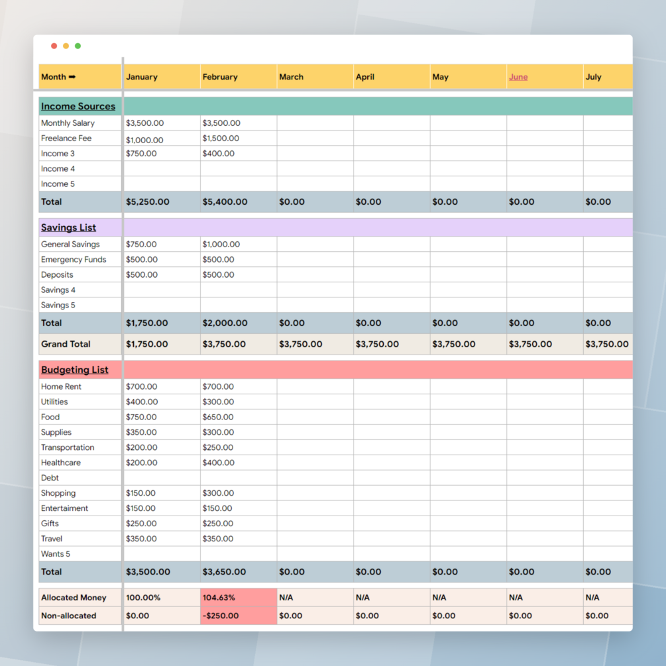Select February General Savings $1,000.00 cell
The width and height of the screenshot is (666, 666).
coord(239,245)
